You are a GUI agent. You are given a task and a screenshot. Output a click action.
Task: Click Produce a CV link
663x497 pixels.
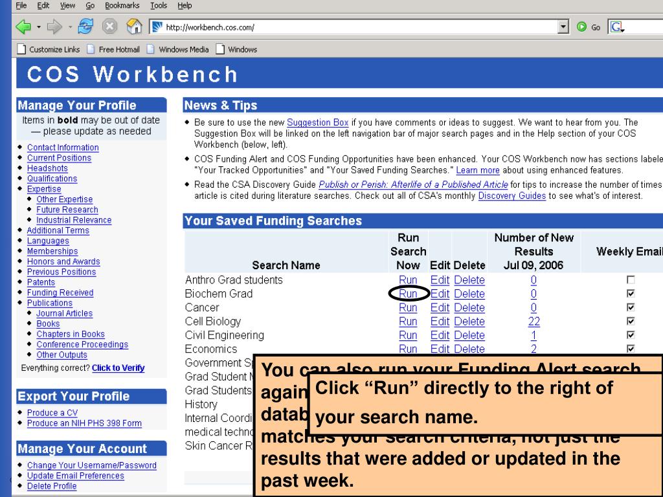(x=52, y=412)
